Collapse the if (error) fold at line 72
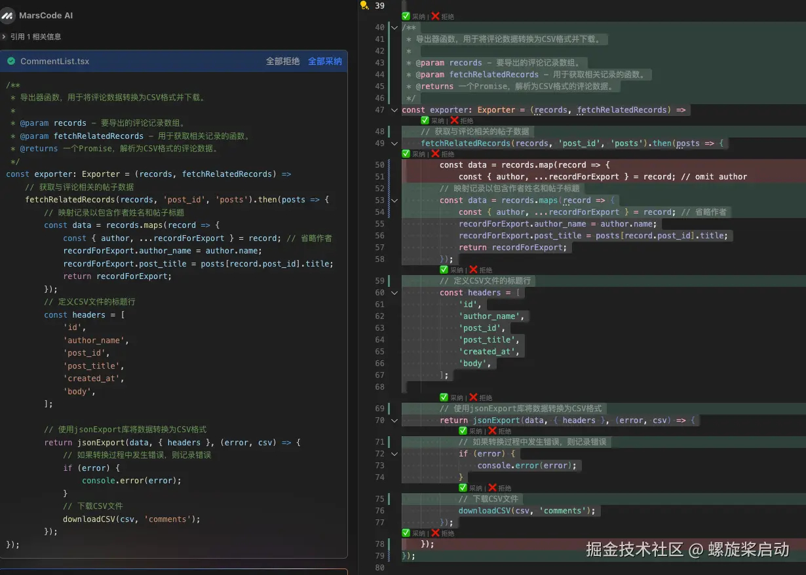 click(x=394, y=454)
